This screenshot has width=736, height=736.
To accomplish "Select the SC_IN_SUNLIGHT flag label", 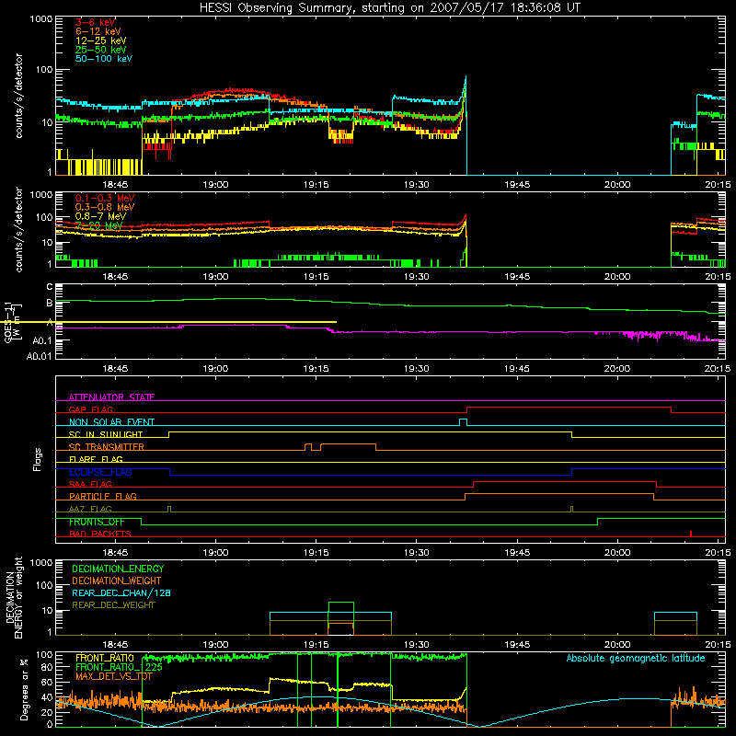I will (106, 434).
